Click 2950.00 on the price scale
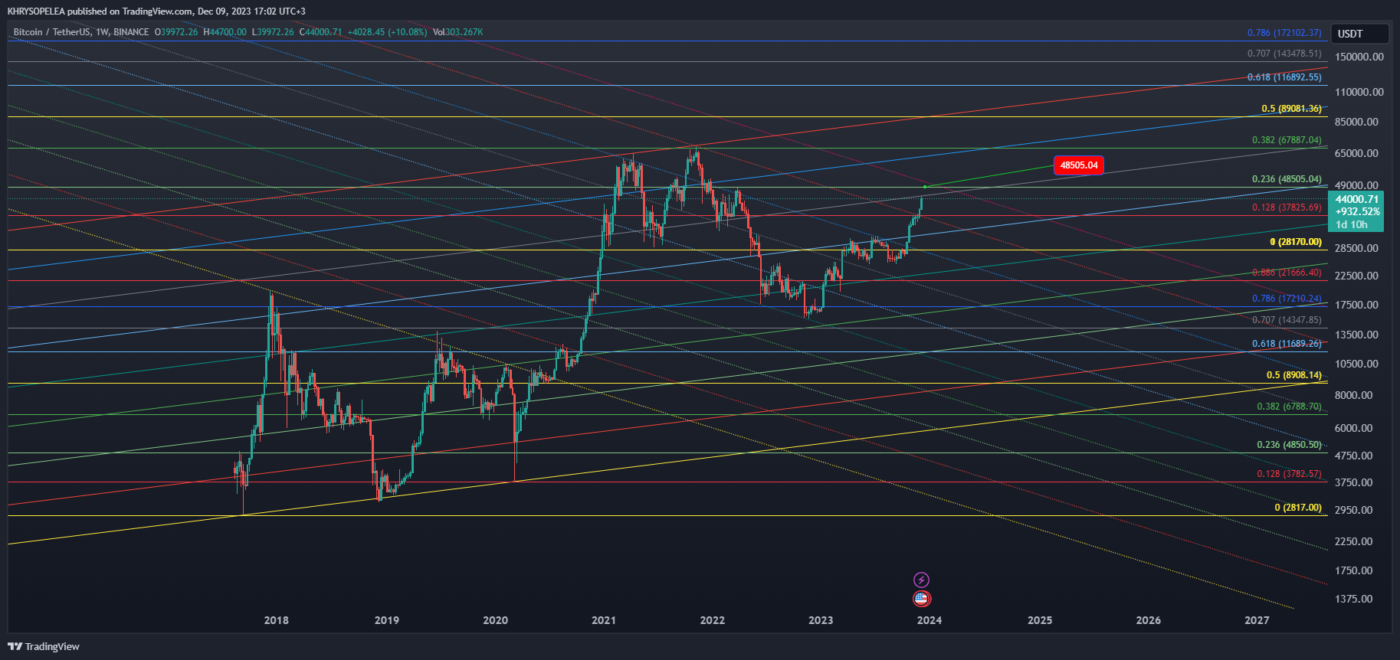1400x660 pixels. (x=1354, y=510)
